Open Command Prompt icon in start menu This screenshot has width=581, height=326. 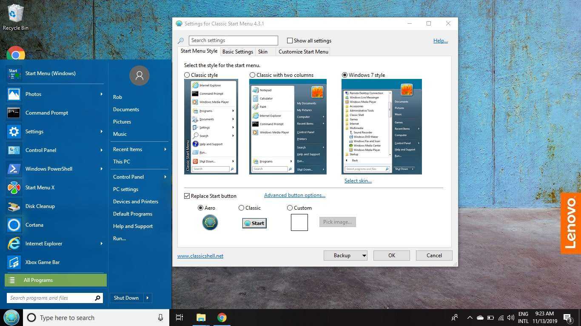(14, 113)
